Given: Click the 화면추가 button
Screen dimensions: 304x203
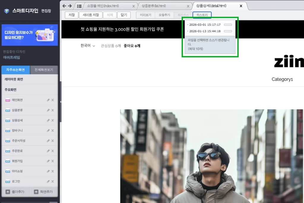Looking at the screenshot, I should [44, 192].
